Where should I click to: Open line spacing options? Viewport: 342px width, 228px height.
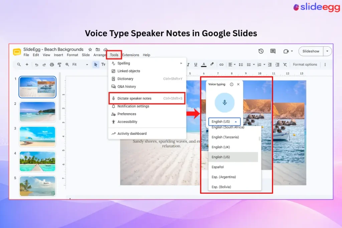pos(241,64)
